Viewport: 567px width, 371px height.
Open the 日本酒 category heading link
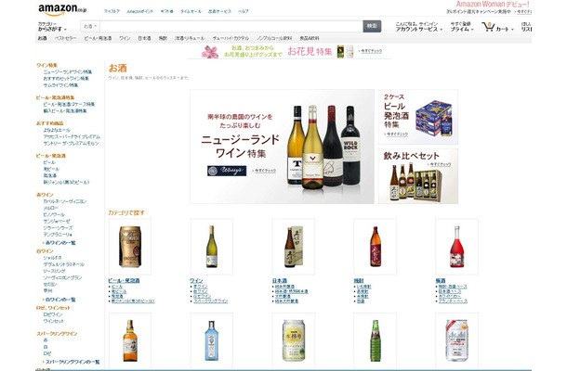coord(280,281)
